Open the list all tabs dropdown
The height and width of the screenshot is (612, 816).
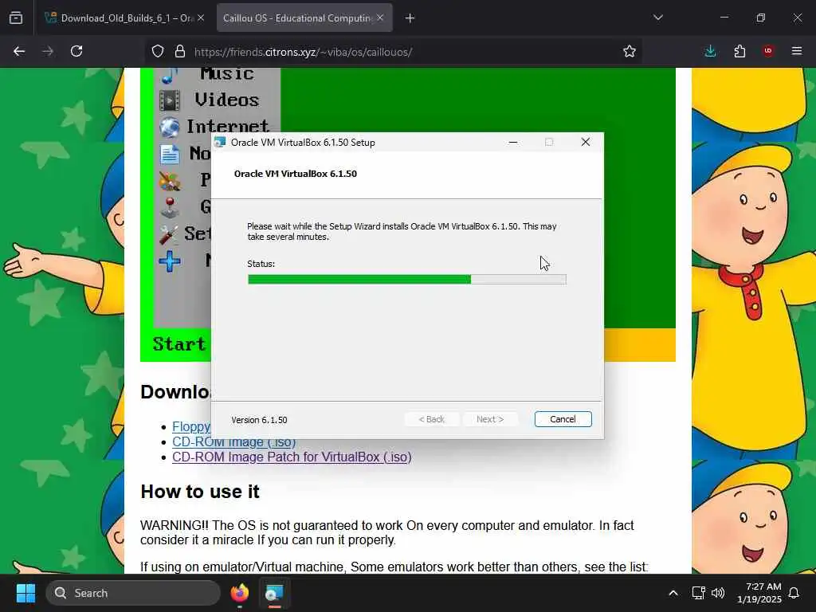click(657, 18)
